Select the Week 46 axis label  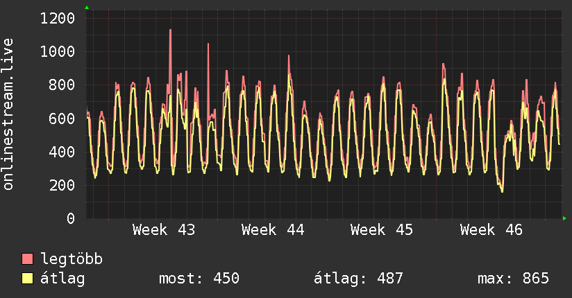tap(491, 230)
